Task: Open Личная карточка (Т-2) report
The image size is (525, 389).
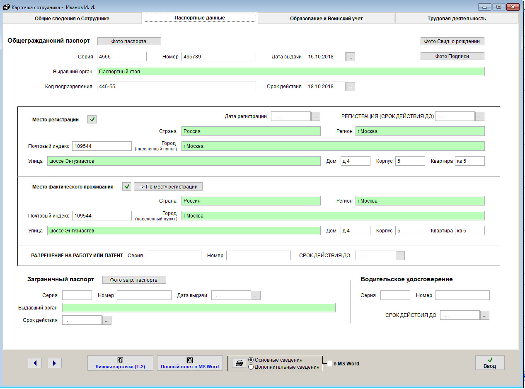Action: tap(120, 363)
